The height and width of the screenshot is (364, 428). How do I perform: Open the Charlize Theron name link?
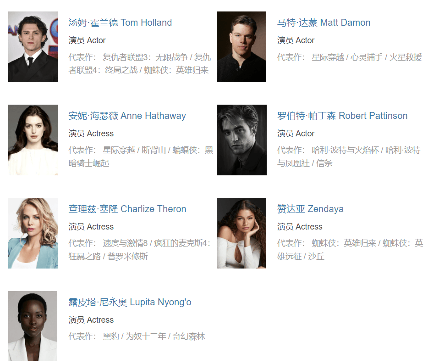[x=127, y=209]
